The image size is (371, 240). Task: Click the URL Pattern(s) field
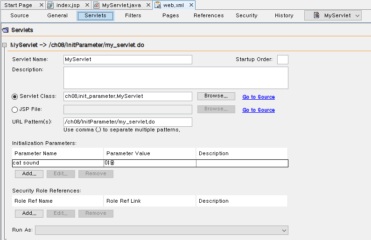click(x=128, y=122)
